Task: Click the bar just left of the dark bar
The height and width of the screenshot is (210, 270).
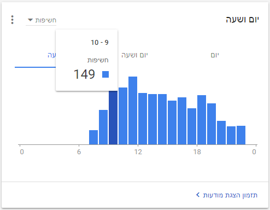Action: click(x=103, y=127)
